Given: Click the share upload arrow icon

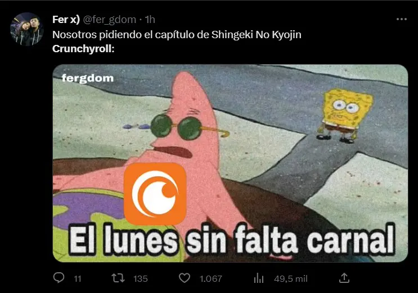Looking at the screenshot, I should (344, 278).
